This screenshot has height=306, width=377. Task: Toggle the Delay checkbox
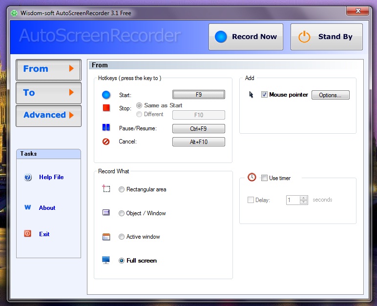(x=251, y=200)
